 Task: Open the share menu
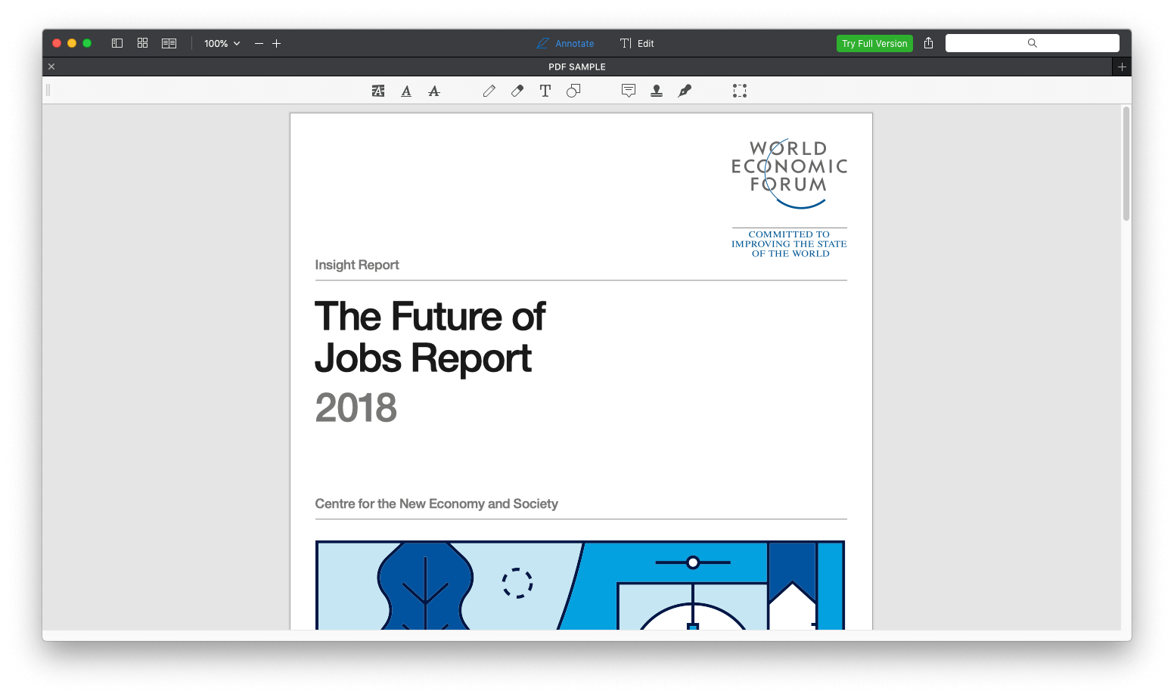(928, 43)
